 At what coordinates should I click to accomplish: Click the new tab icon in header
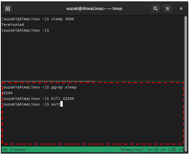pos(8,9)
